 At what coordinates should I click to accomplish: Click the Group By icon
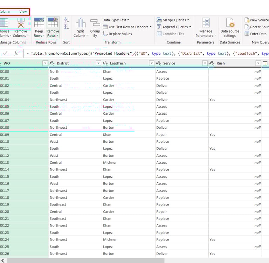pyautogui.click(x=95, y=23)
